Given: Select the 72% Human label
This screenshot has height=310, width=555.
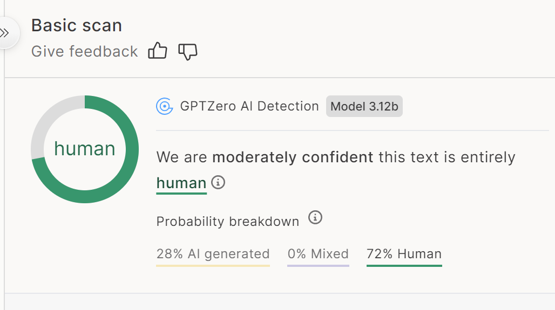Looking at the screenshot, I should point(404,254).
